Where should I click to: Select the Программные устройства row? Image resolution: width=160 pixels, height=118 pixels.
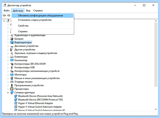pos(29,85)
